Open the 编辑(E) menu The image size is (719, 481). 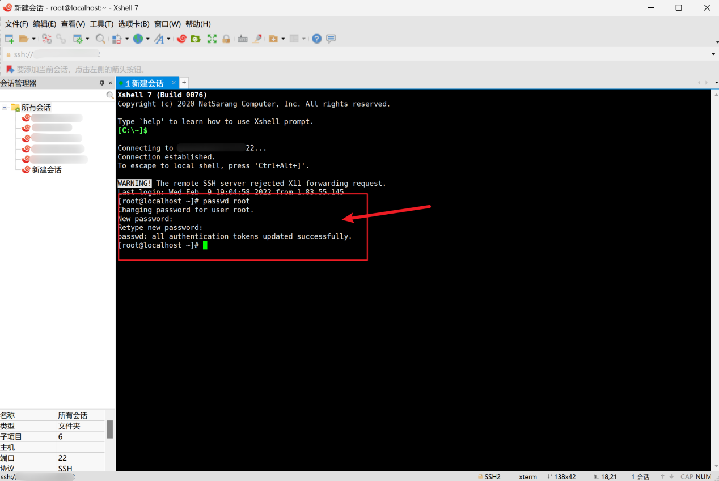44,24
